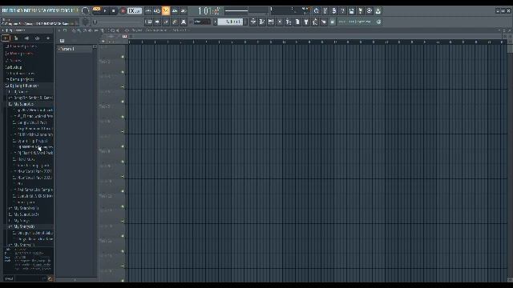Select the first browser tab icon
The height and width of the screenshot is (288, 513).
(x=6, y=38)
